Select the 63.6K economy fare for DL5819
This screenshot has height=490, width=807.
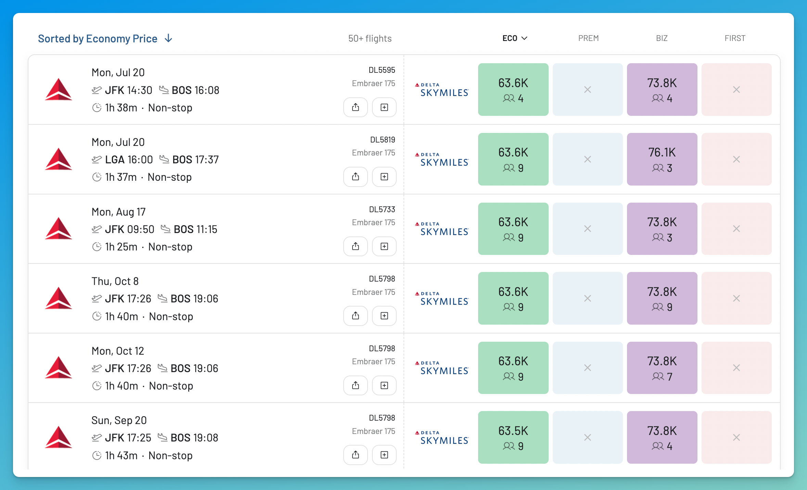tap(513, 159)
